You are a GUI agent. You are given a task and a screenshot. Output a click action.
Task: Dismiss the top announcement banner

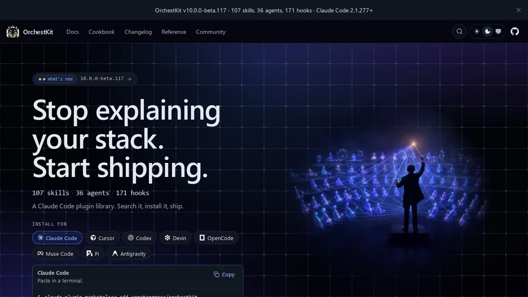click(518, 10)
